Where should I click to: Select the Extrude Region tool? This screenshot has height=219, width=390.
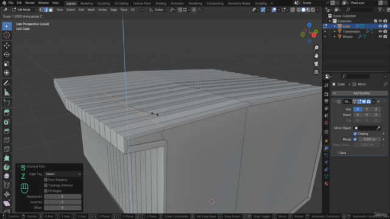(7, 113)
